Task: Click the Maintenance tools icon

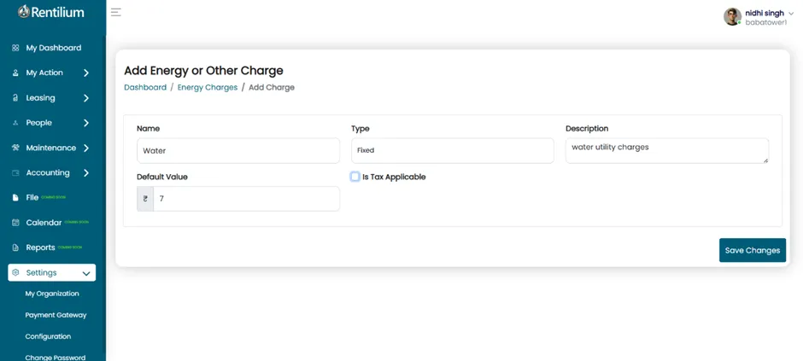Action: click(15, 148)
